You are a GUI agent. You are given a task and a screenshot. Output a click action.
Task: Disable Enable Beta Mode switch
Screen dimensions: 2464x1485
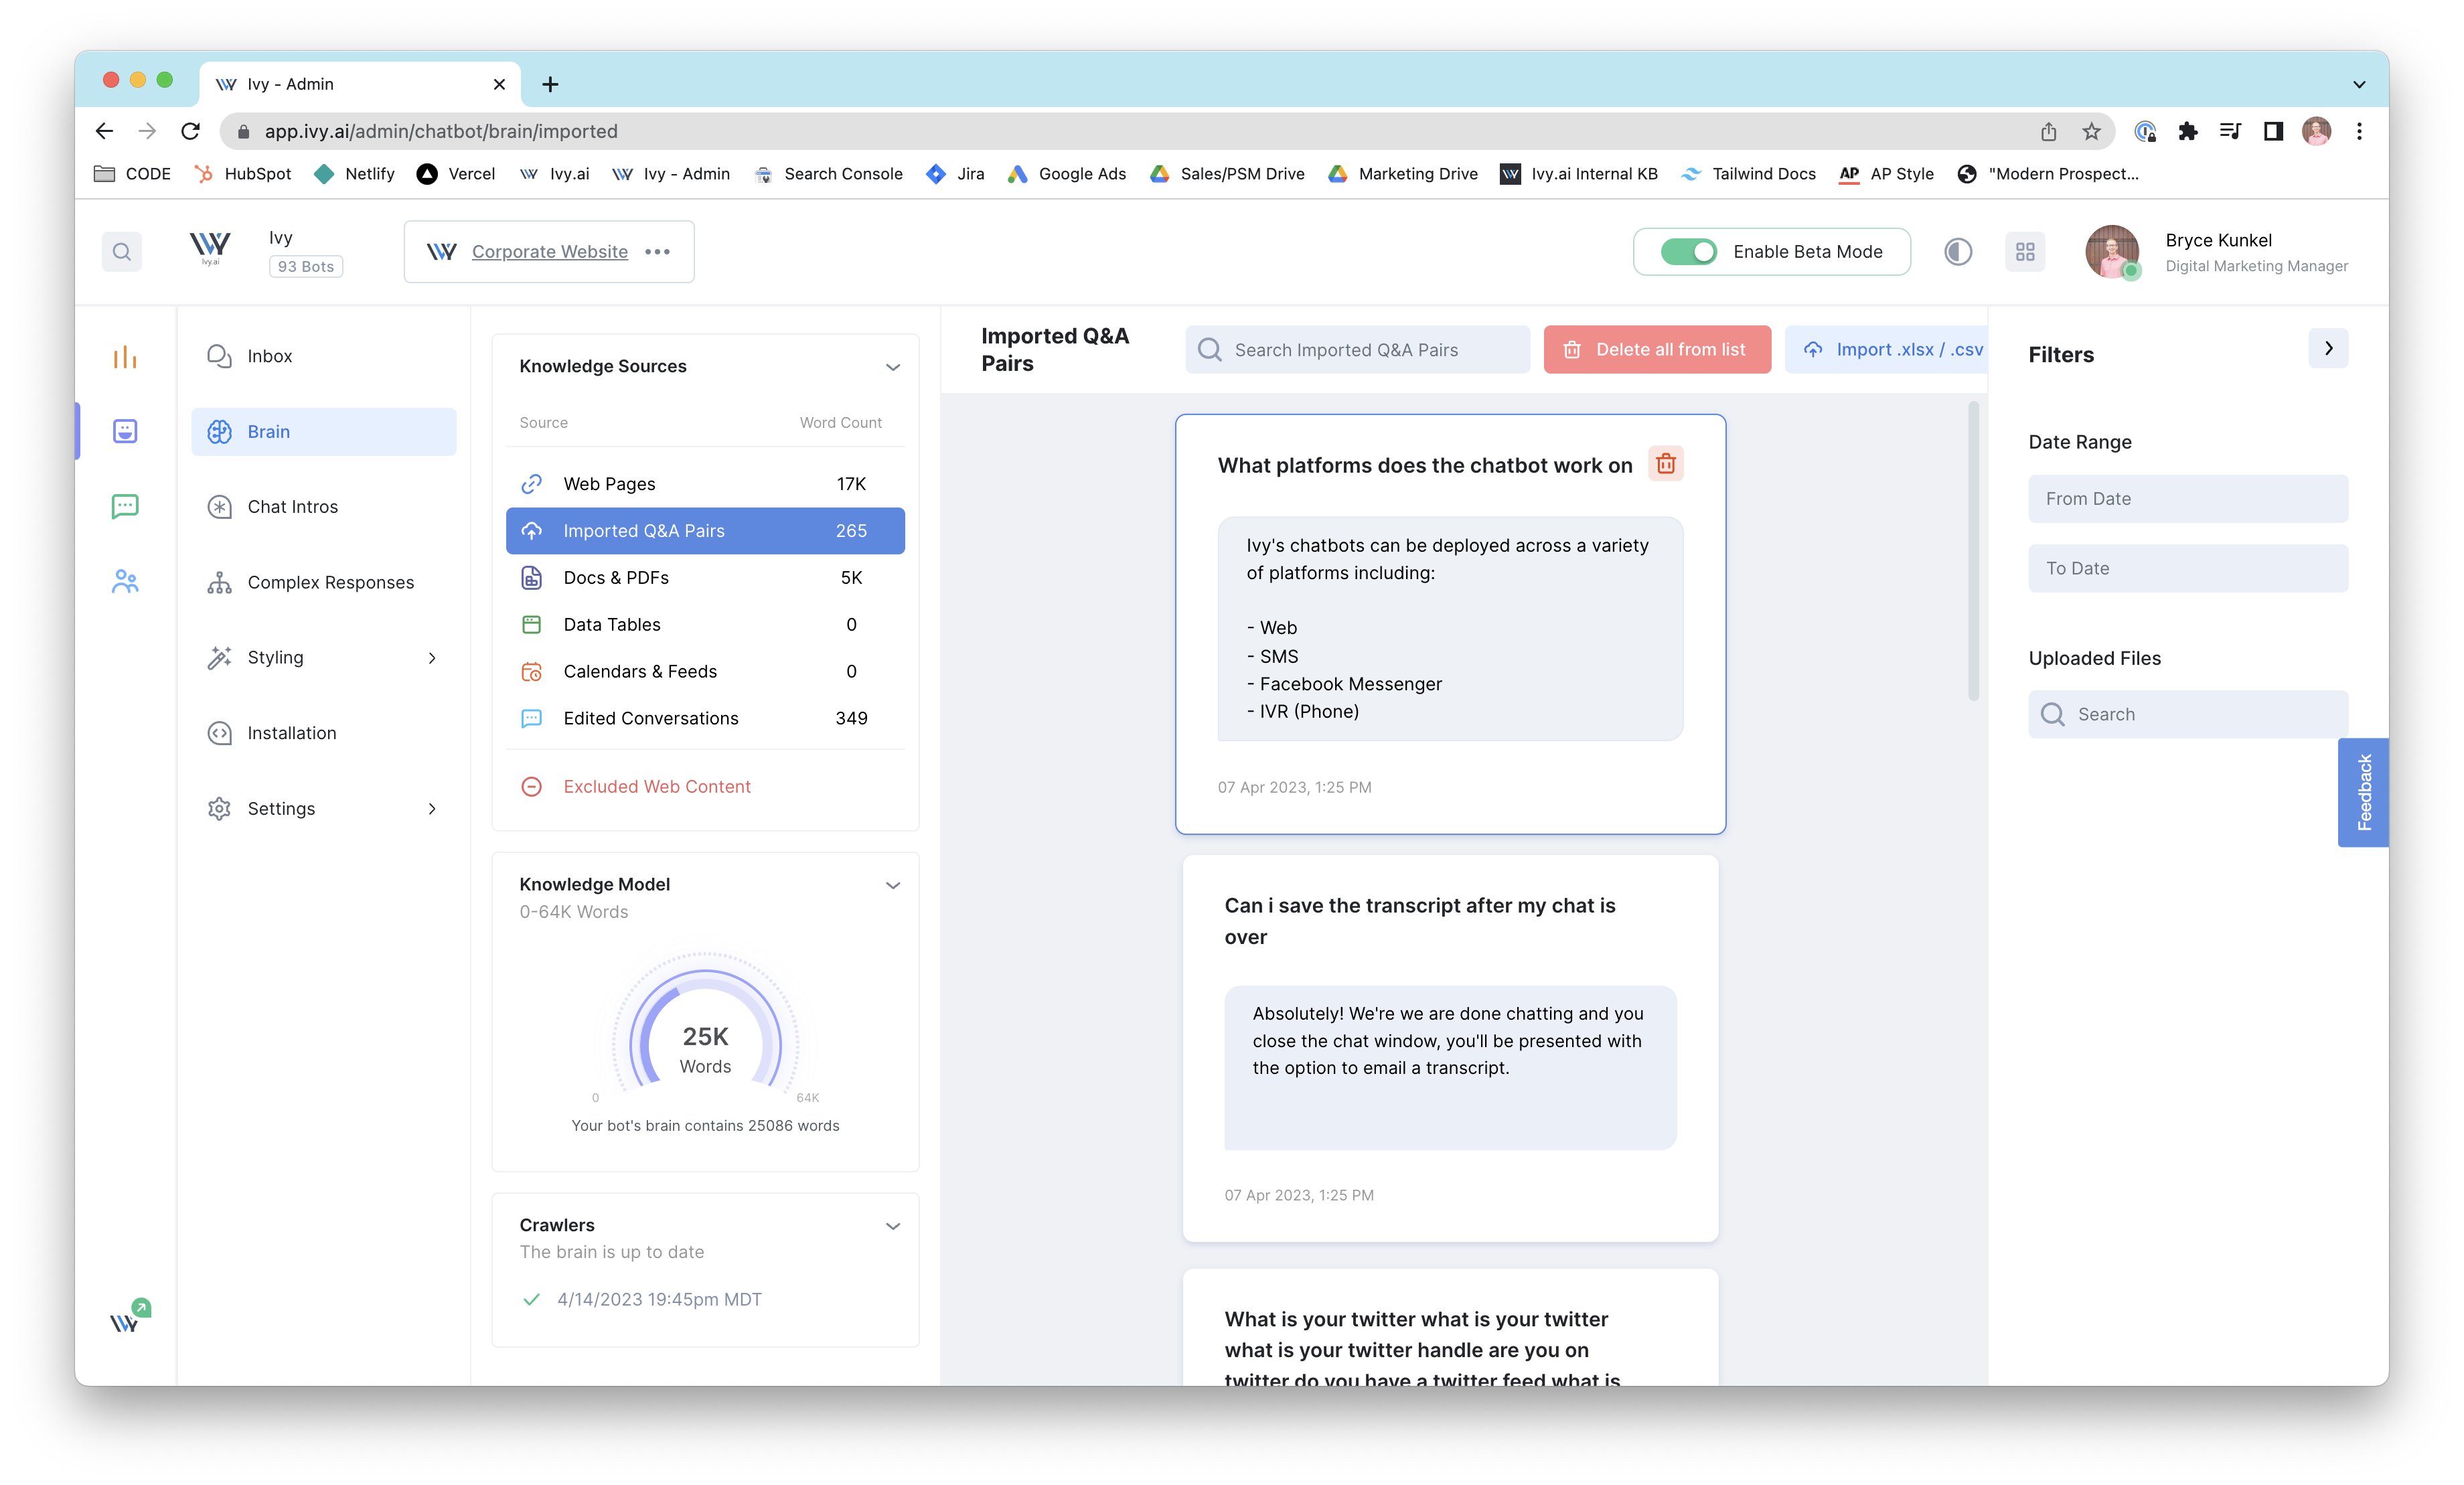[x=1689, y=252]
